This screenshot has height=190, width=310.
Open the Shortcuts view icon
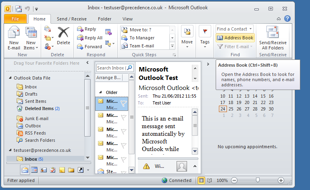[x=81, y=170]
